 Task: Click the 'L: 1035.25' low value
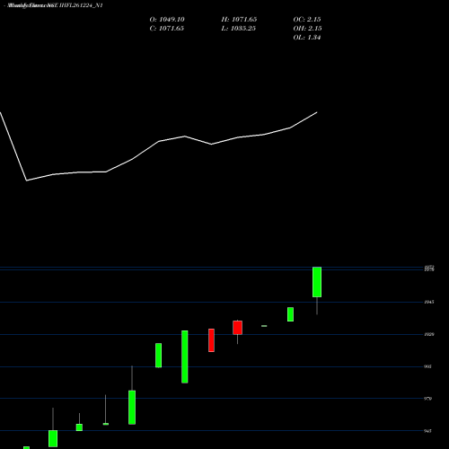click(x=239, y=29)
